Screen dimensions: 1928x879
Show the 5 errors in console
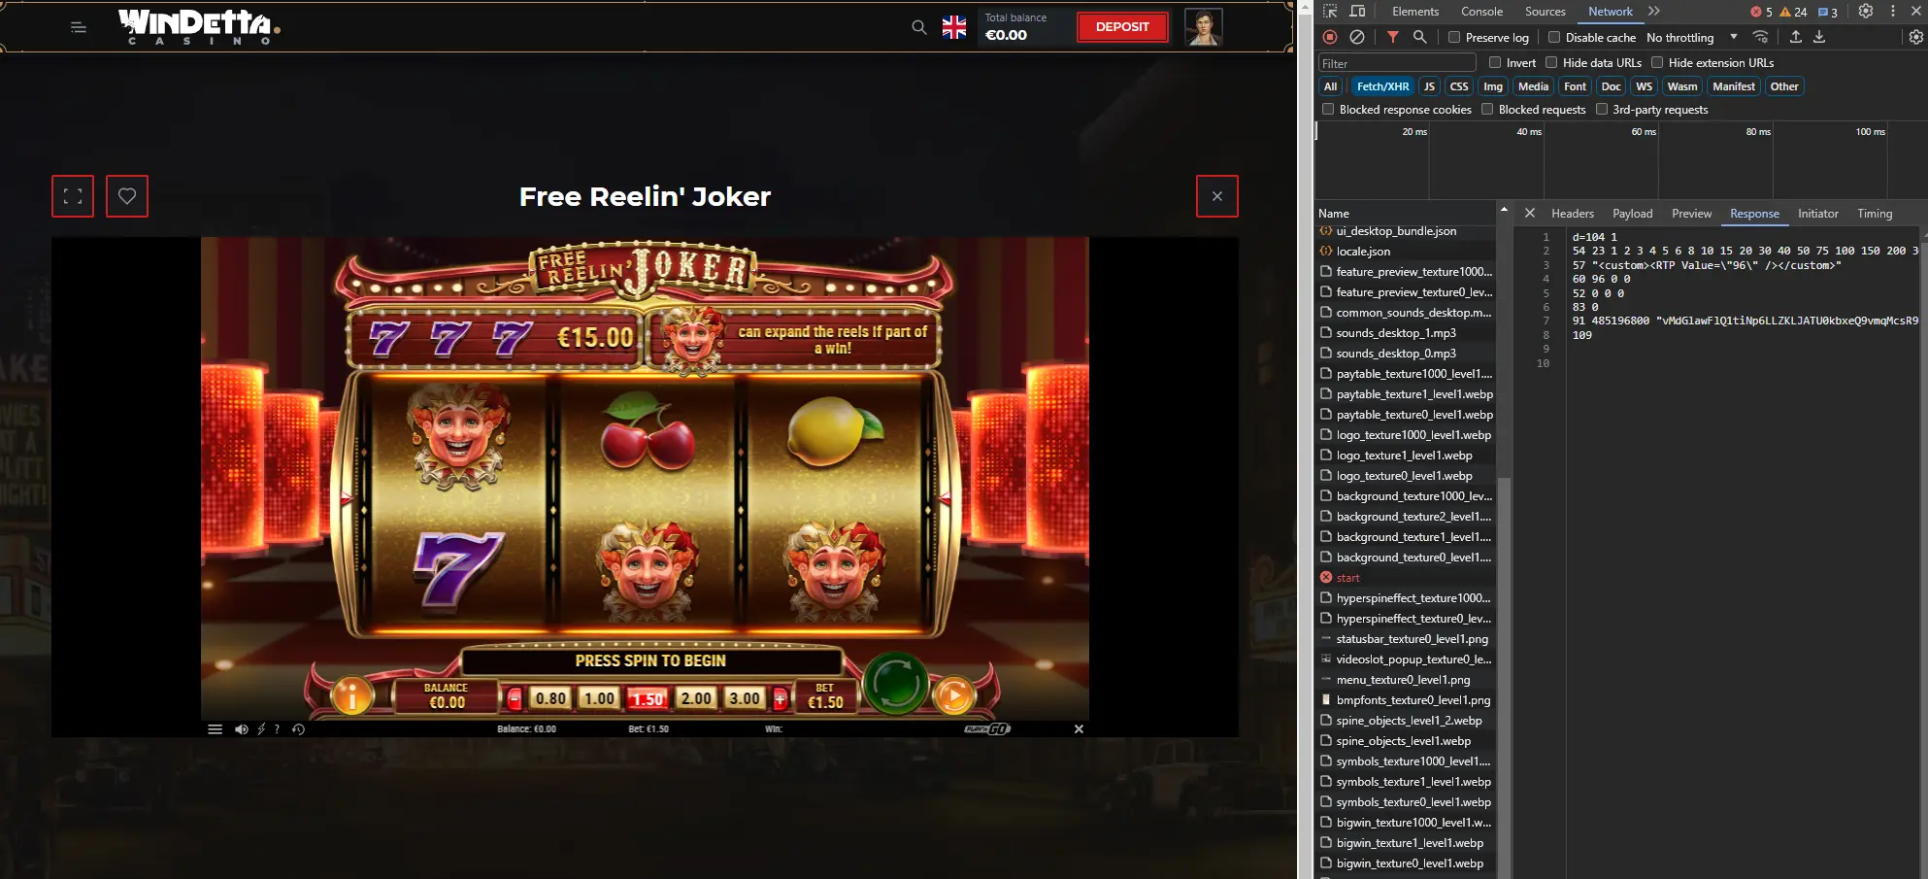point(1761,12)
